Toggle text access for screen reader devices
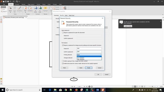Image resolution: width=164 pixels, height=92 pixels. tap(63, 63)
